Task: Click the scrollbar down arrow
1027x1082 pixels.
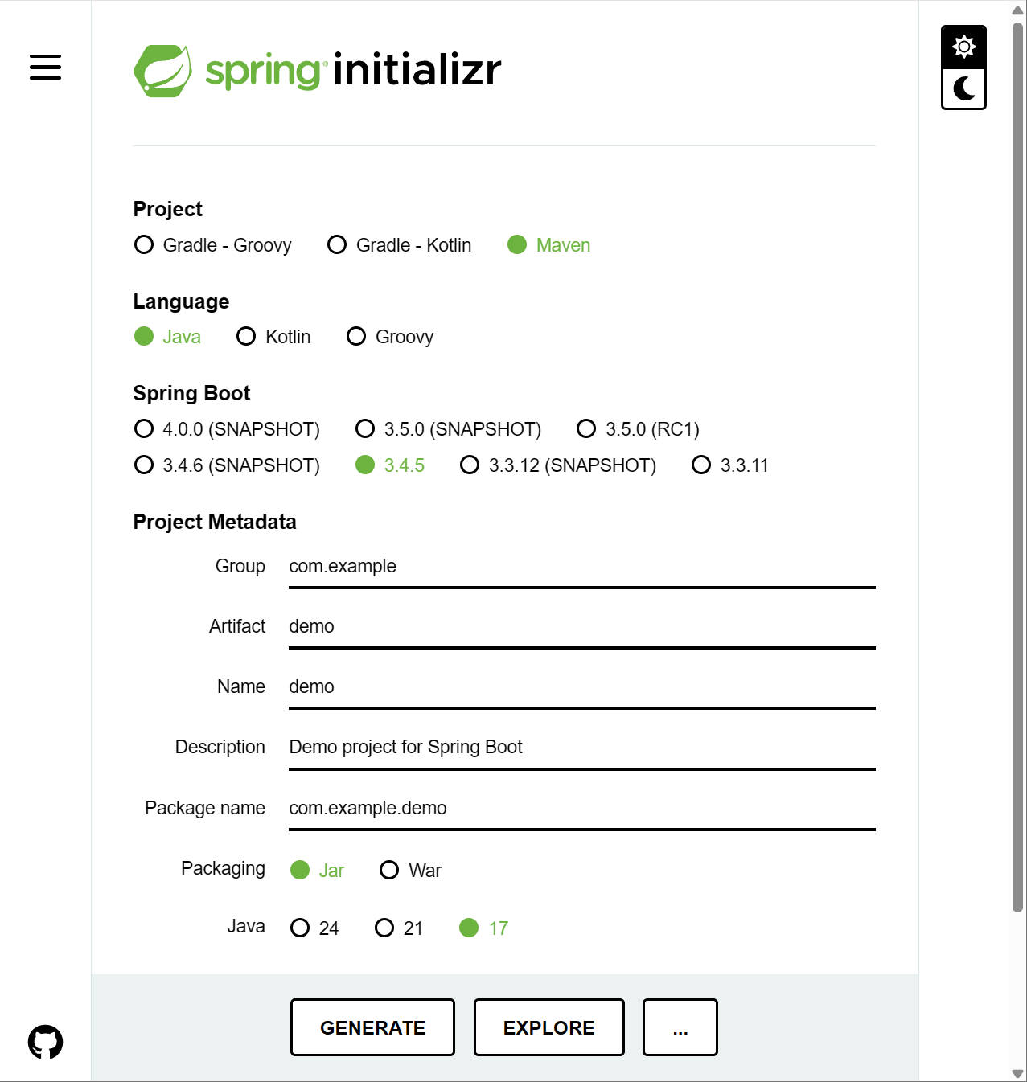Action: coord(1017,1073)
